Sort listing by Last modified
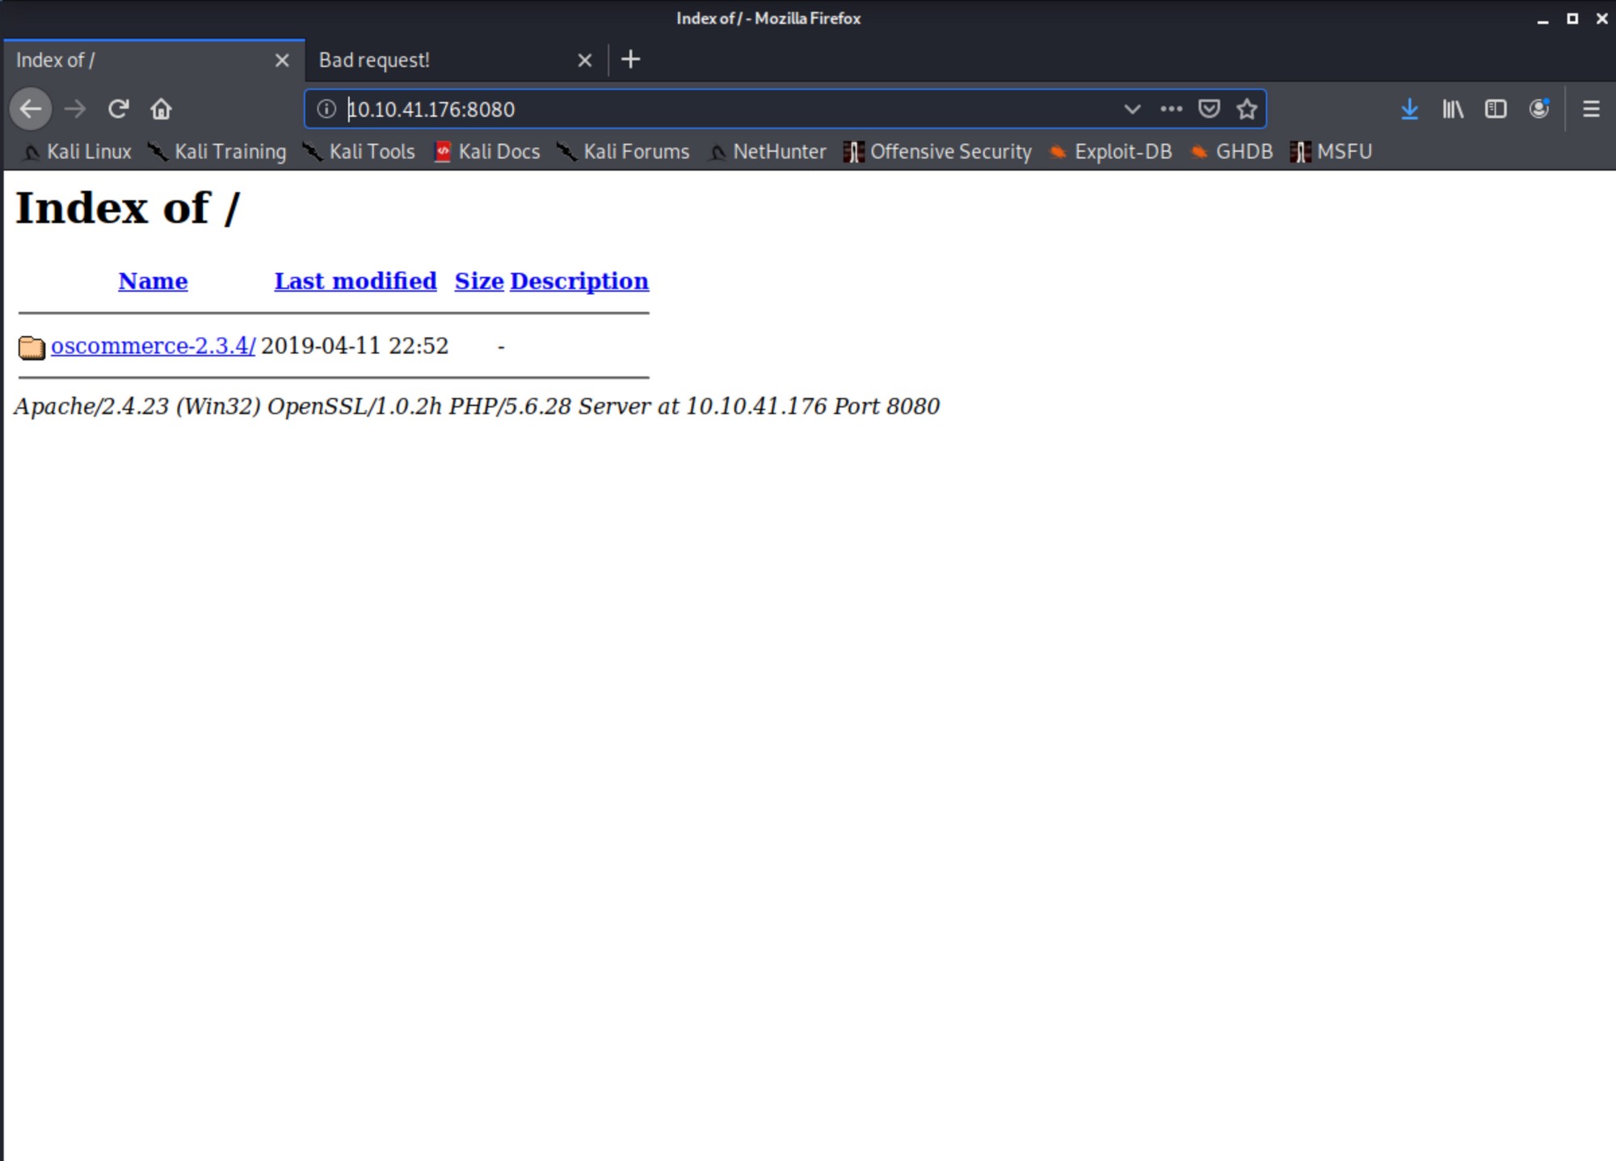 356,281
